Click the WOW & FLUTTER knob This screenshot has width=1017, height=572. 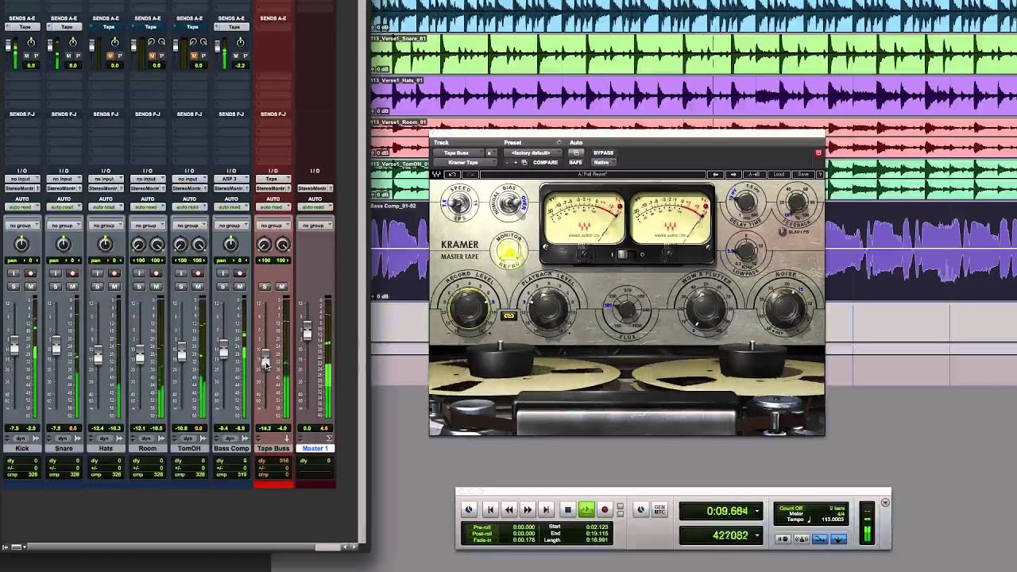[x=704, y=308]
